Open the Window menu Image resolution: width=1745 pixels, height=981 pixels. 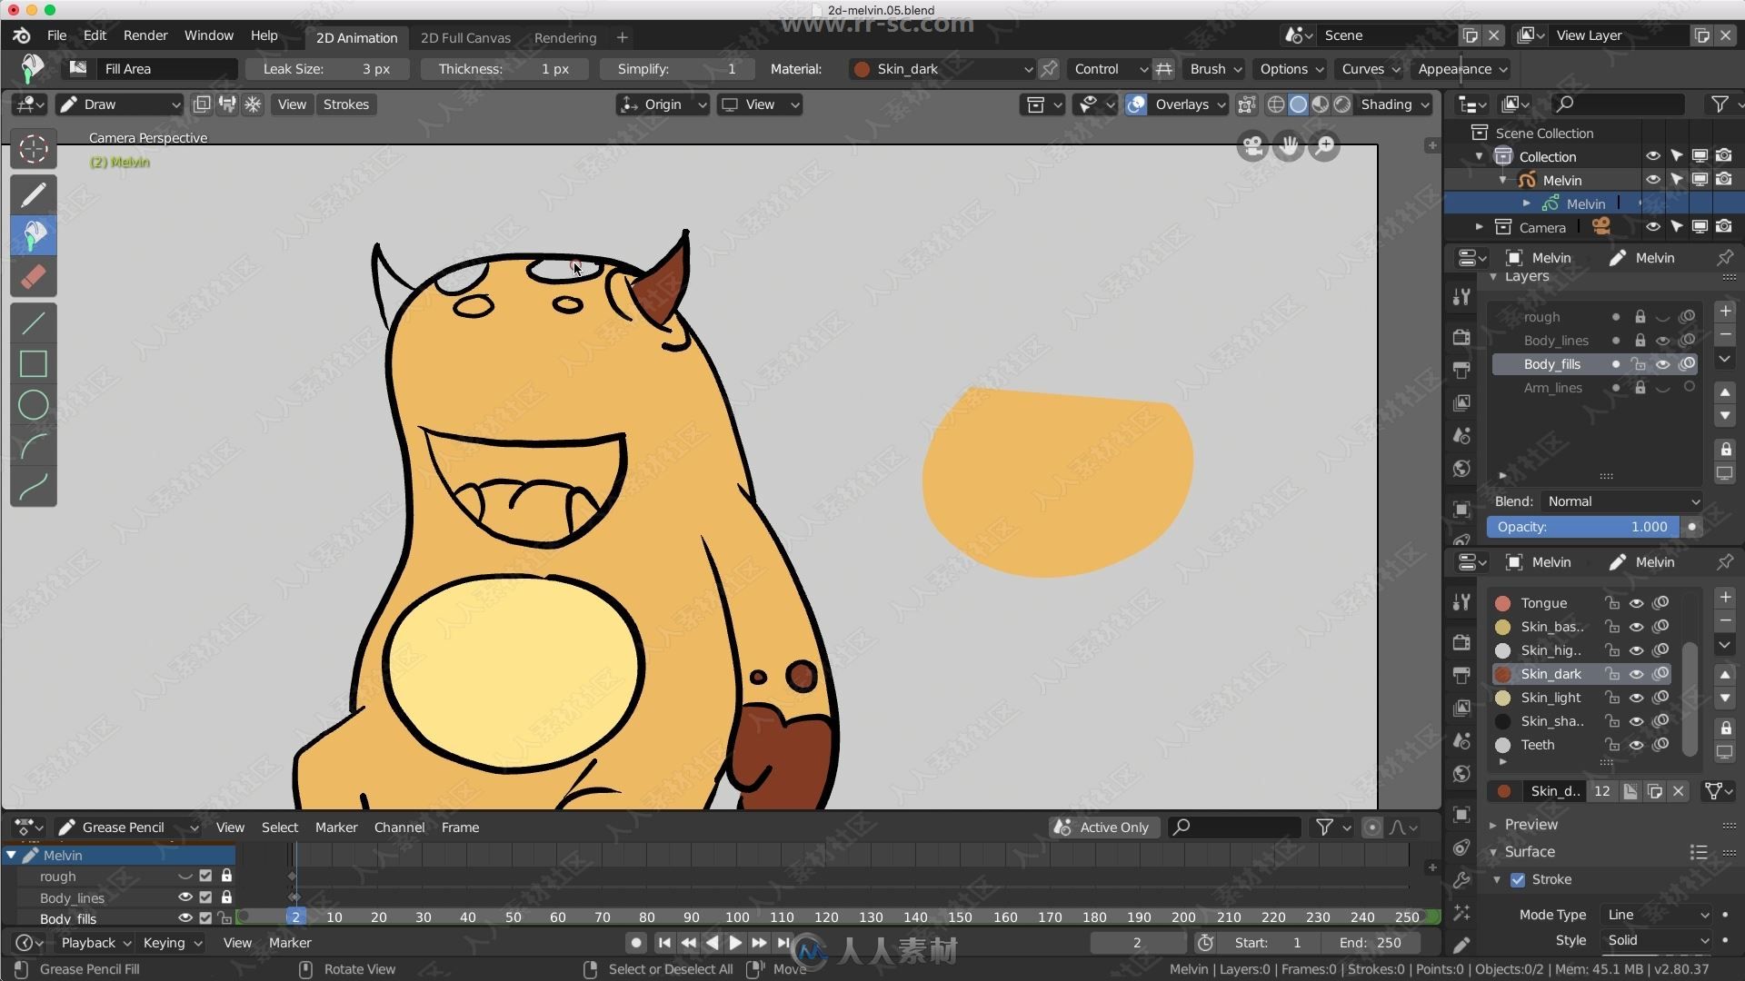(x=207, y=35)
